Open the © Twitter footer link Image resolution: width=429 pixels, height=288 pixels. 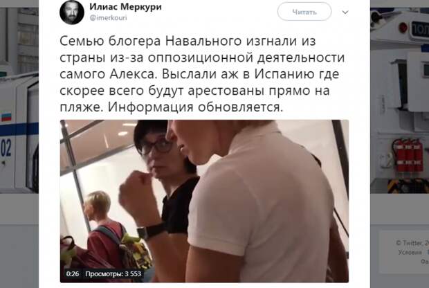tap(412, 243)
